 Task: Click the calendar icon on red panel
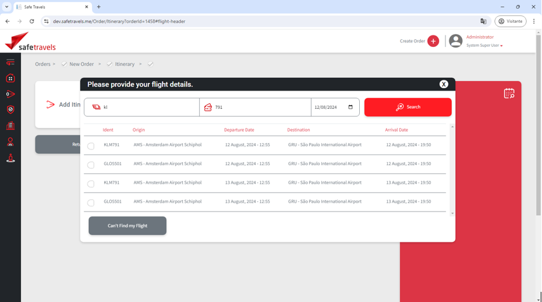509,94
